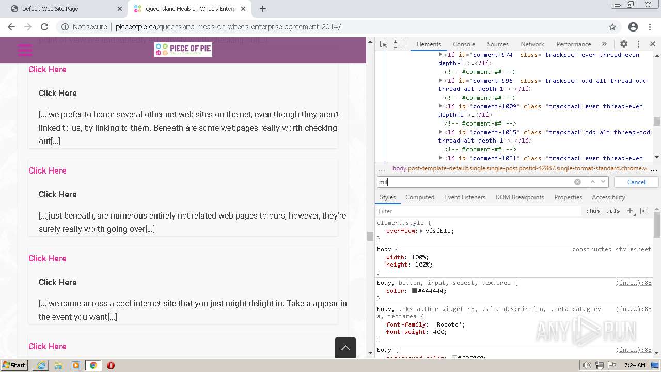Select the Chrome taskbar icon

(x=93, y=365)
